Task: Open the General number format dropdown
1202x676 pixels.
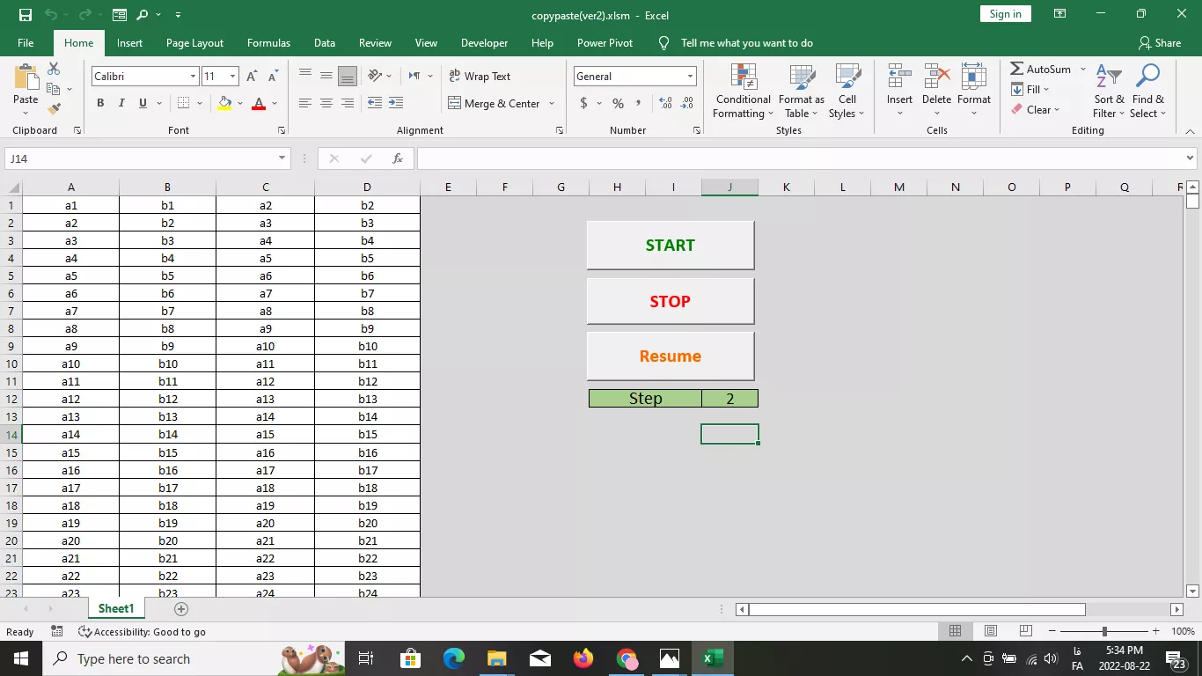Action: coord(690,77)
